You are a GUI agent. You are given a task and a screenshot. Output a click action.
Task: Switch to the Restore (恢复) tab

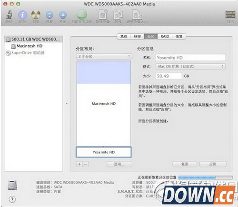179,36
